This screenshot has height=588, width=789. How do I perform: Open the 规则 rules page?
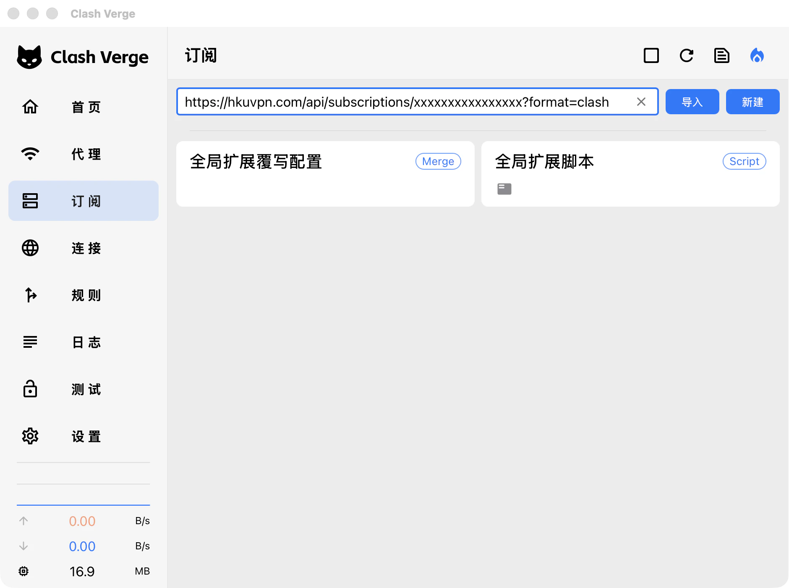point(84,295)
